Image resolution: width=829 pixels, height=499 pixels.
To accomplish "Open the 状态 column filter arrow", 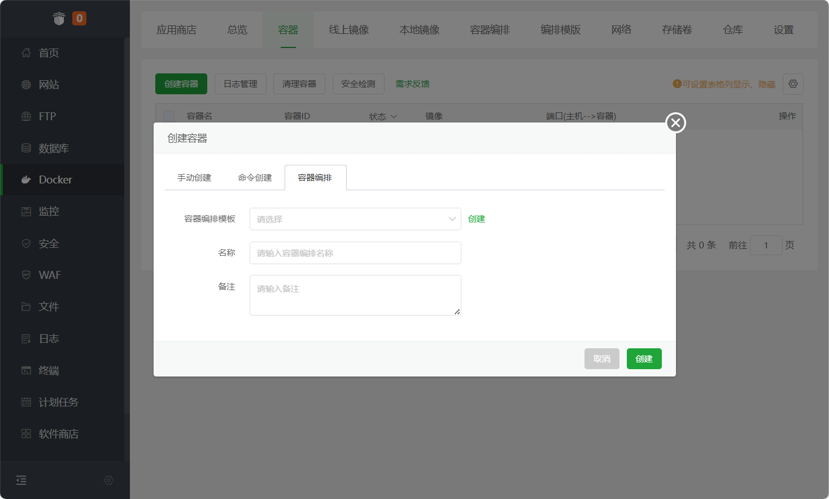I will point(394,117).
